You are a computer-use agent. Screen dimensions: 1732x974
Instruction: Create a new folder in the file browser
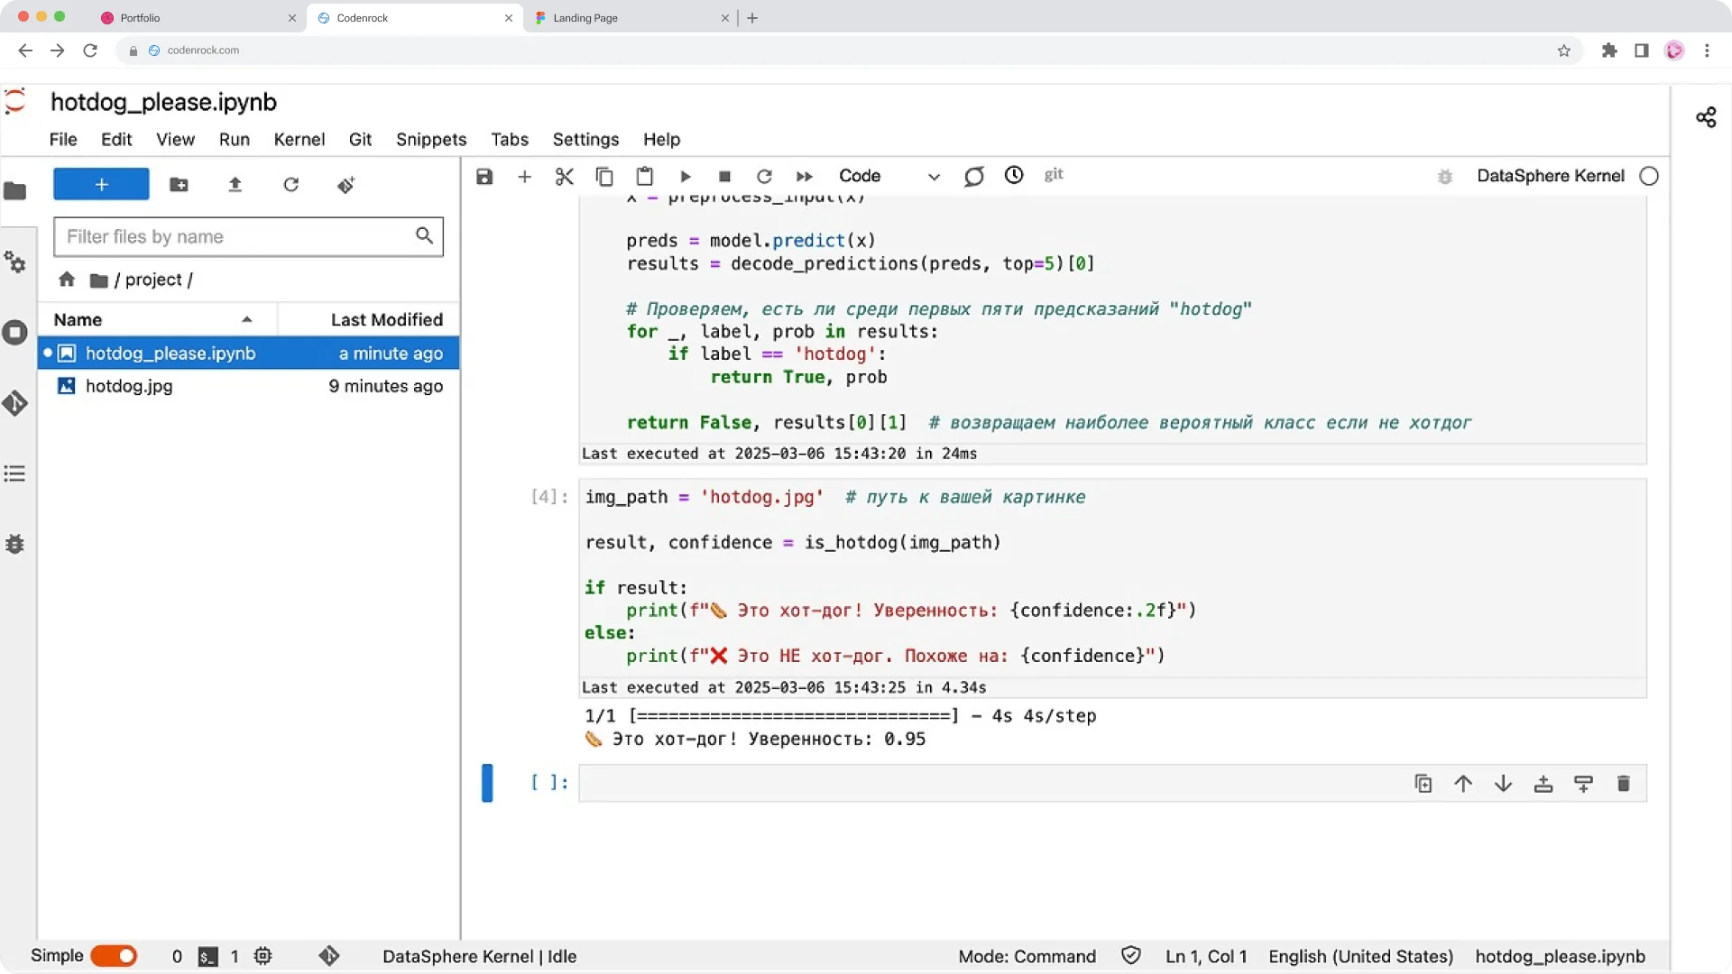pos(179,185)
